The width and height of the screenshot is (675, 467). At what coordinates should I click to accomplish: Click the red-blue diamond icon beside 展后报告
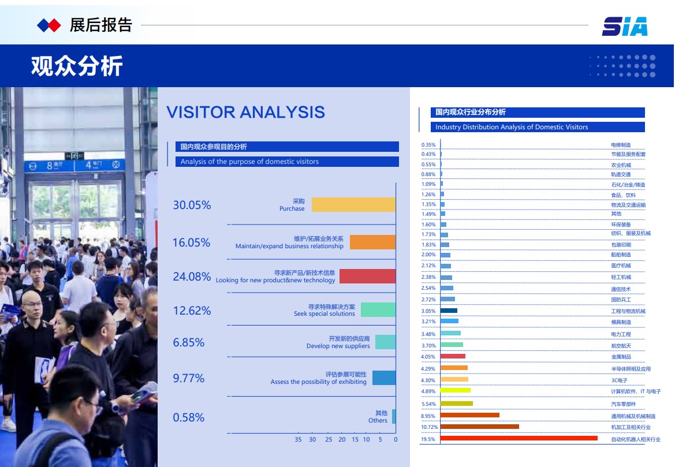click(49, 25)
